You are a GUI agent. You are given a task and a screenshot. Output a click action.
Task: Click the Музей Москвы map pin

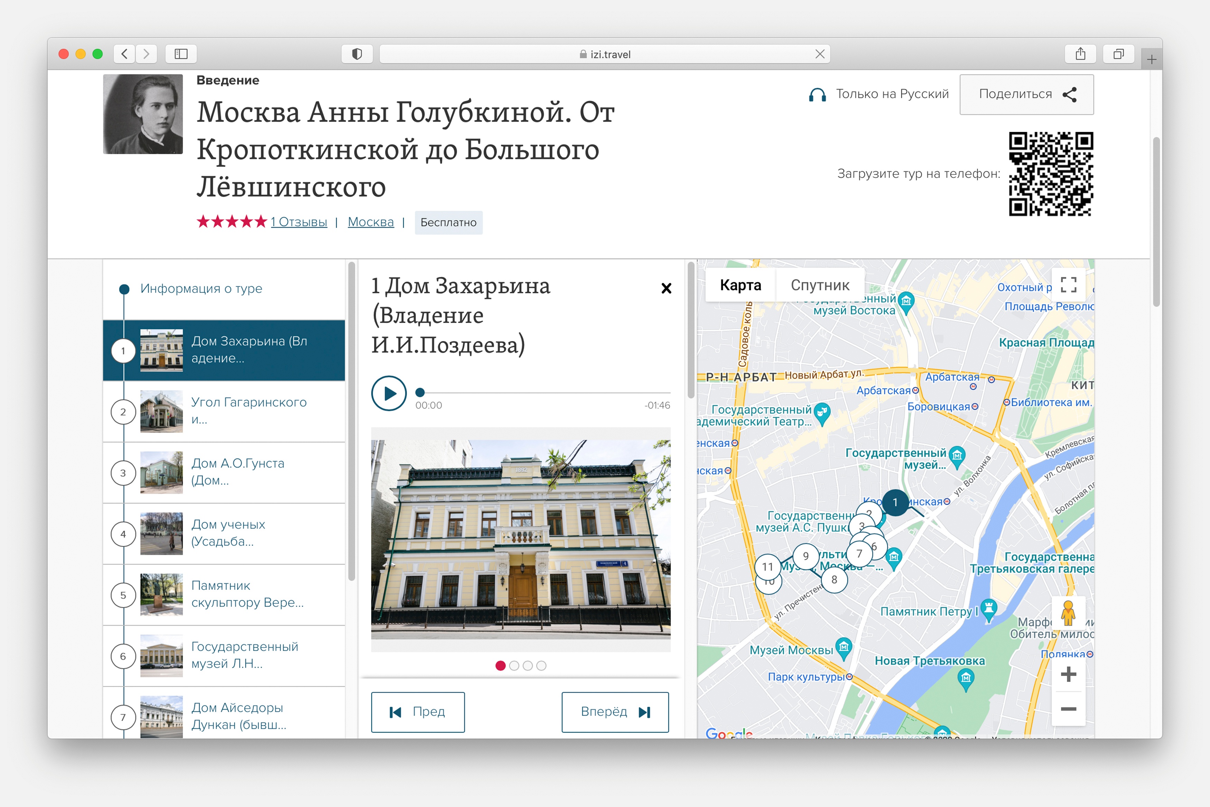point(843,648)
